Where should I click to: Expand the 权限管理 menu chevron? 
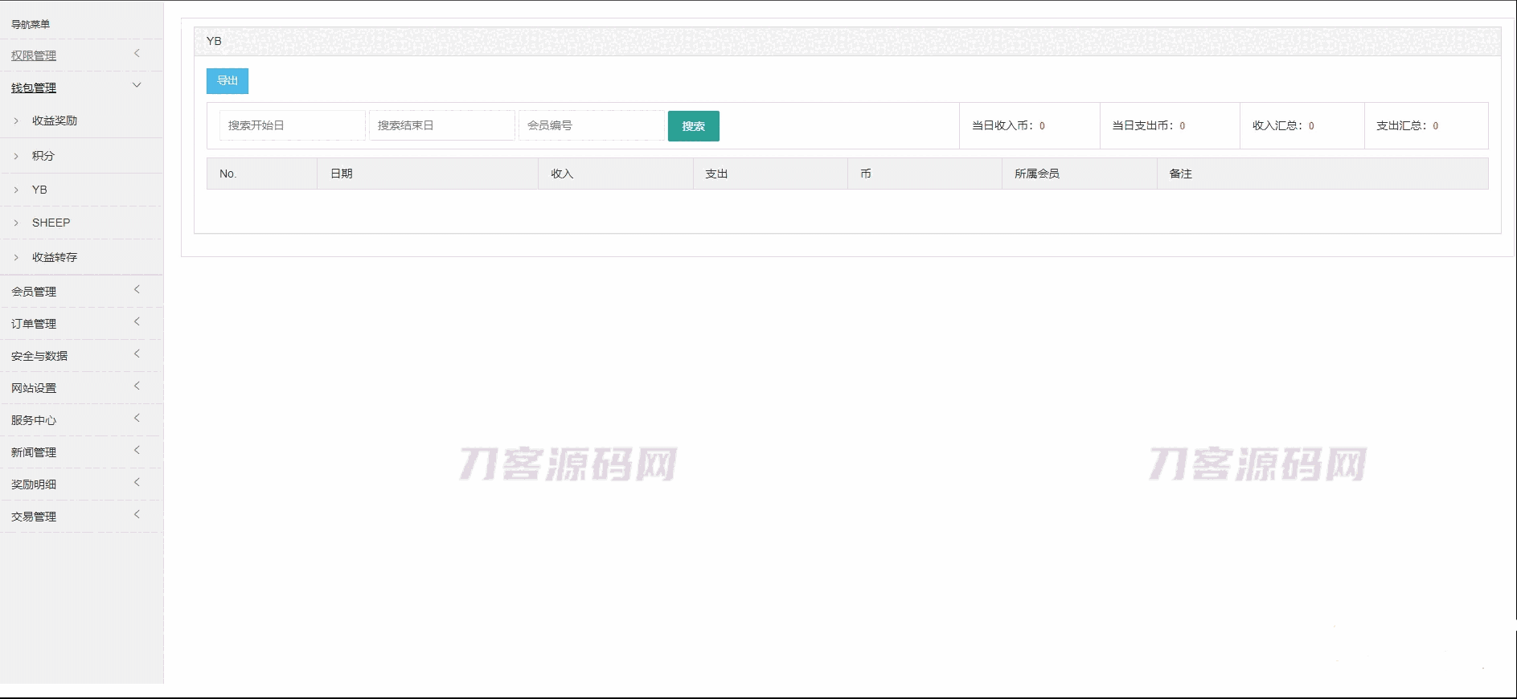(x=137, y=53)
